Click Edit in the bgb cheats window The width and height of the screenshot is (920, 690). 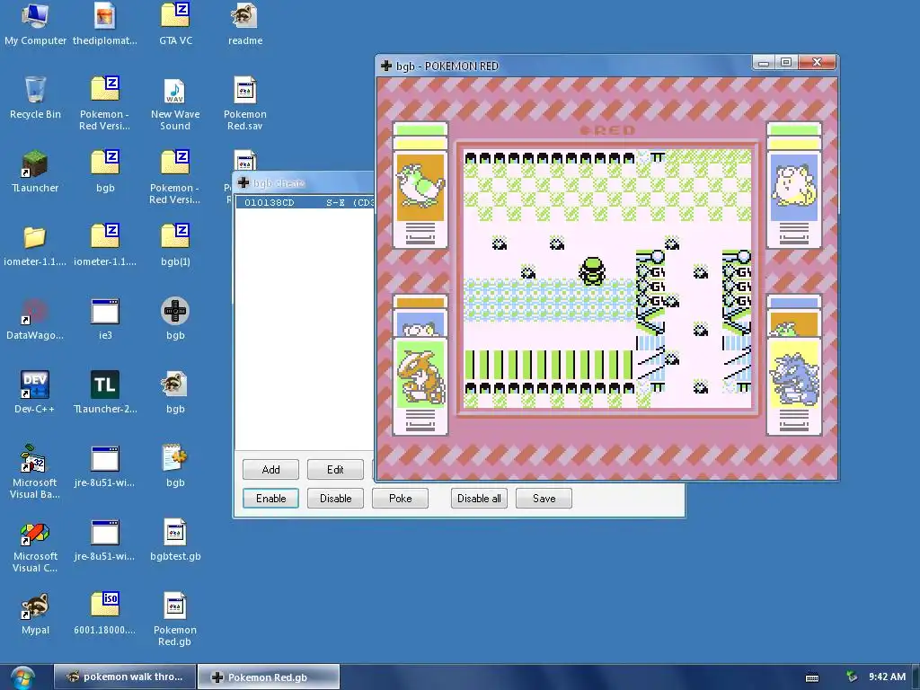coord(335,469)
